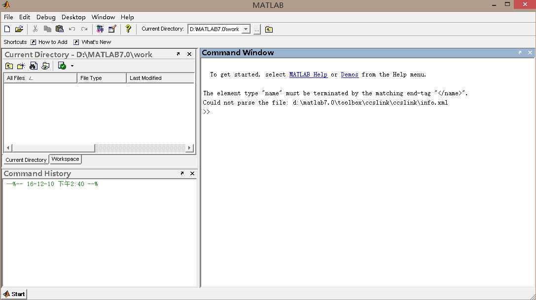The height and width of the screenshot is (300, 536).
Task: Click the Cut scissors toolbar icon
Action: tap(35, 29)
